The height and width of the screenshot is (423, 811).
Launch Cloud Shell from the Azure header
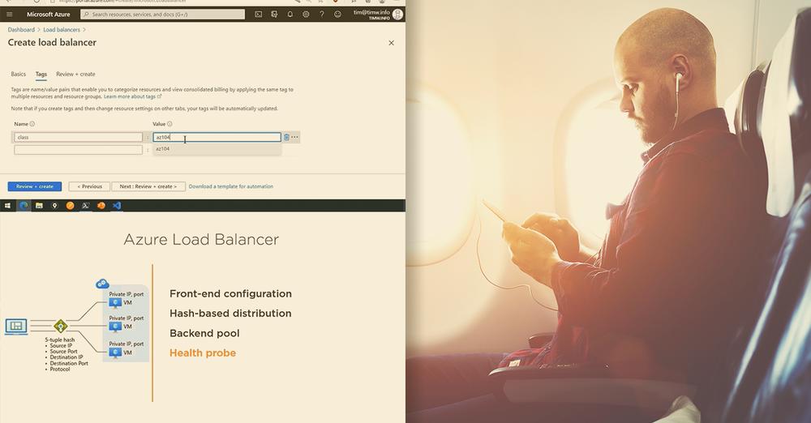coord(258,15)
